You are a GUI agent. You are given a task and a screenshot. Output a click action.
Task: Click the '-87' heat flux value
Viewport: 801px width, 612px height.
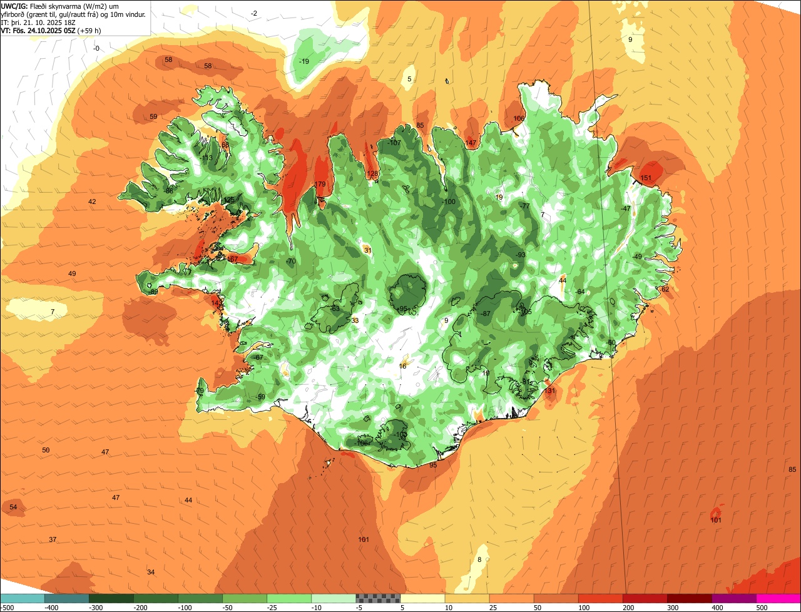point(485,314)
